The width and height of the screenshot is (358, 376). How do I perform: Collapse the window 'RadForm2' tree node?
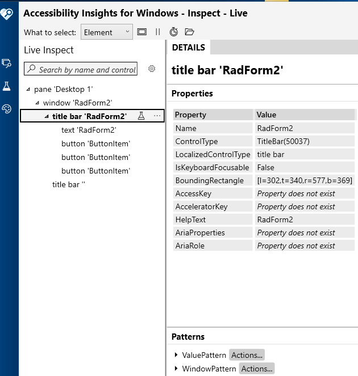[38, 103]
